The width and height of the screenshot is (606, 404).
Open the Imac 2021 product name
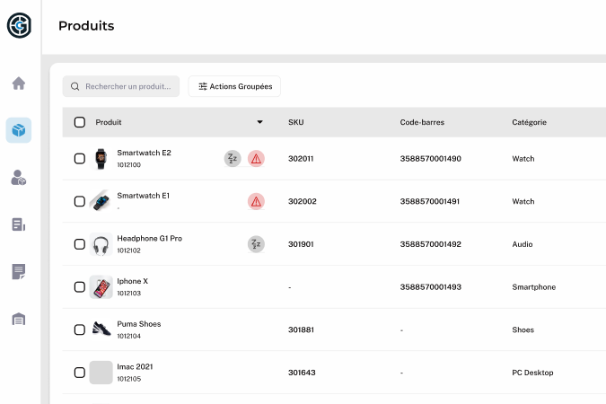(135, 366)
